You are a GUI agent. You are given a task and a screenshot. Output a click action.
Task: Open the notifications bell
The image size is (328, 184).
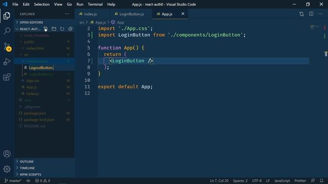tap(321, 180)
